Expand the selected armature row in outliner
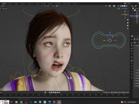139x104 pixels. coord(135,16)
